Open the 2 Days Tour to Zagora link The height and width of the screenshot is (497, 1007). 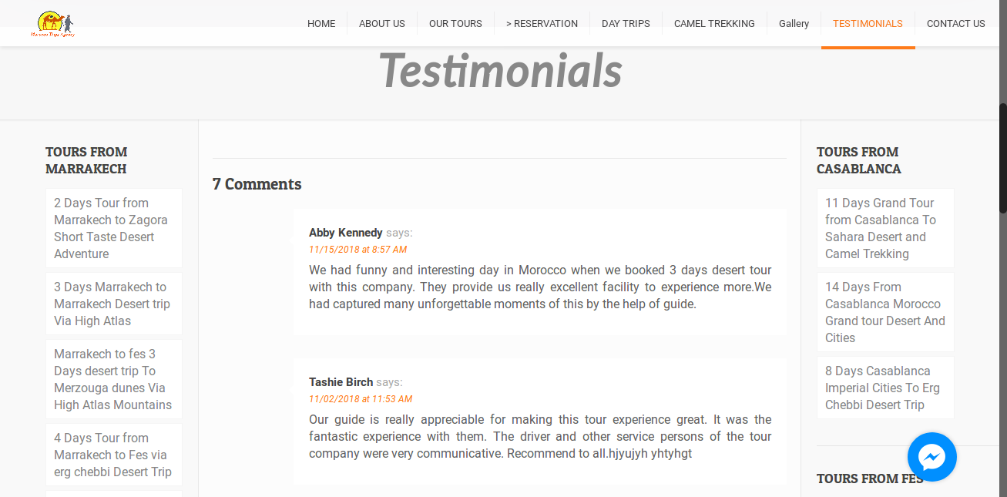coord(110,228)
